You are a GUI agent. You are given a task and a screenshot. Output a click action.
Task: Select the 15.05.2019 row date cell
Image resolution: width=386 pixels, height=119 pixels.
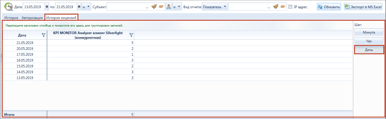tap(25, 66)
